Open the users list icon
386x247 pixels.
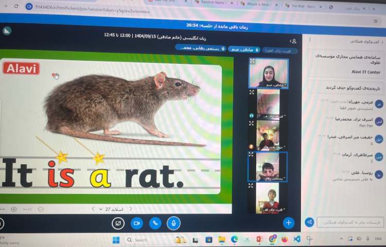[293, 41]
